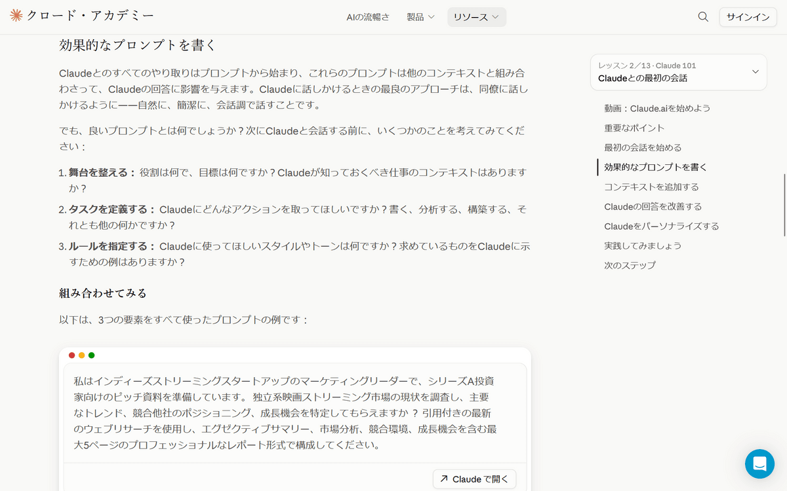Click the green dot in prompt window header
Image resolution: width=787 pixels, height=491 pixels.
(92, 355)
